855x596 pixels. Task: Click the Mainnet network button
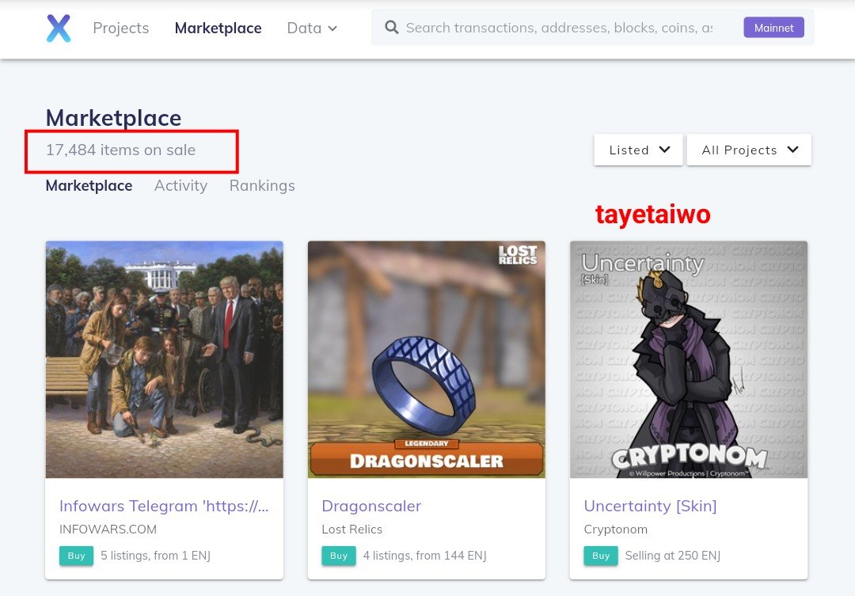click(773, 28)
